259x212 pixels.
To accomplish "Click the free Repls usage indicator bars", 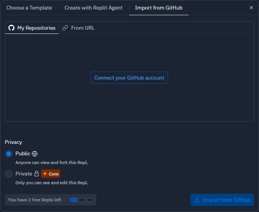I will click(x=82, y=200).
